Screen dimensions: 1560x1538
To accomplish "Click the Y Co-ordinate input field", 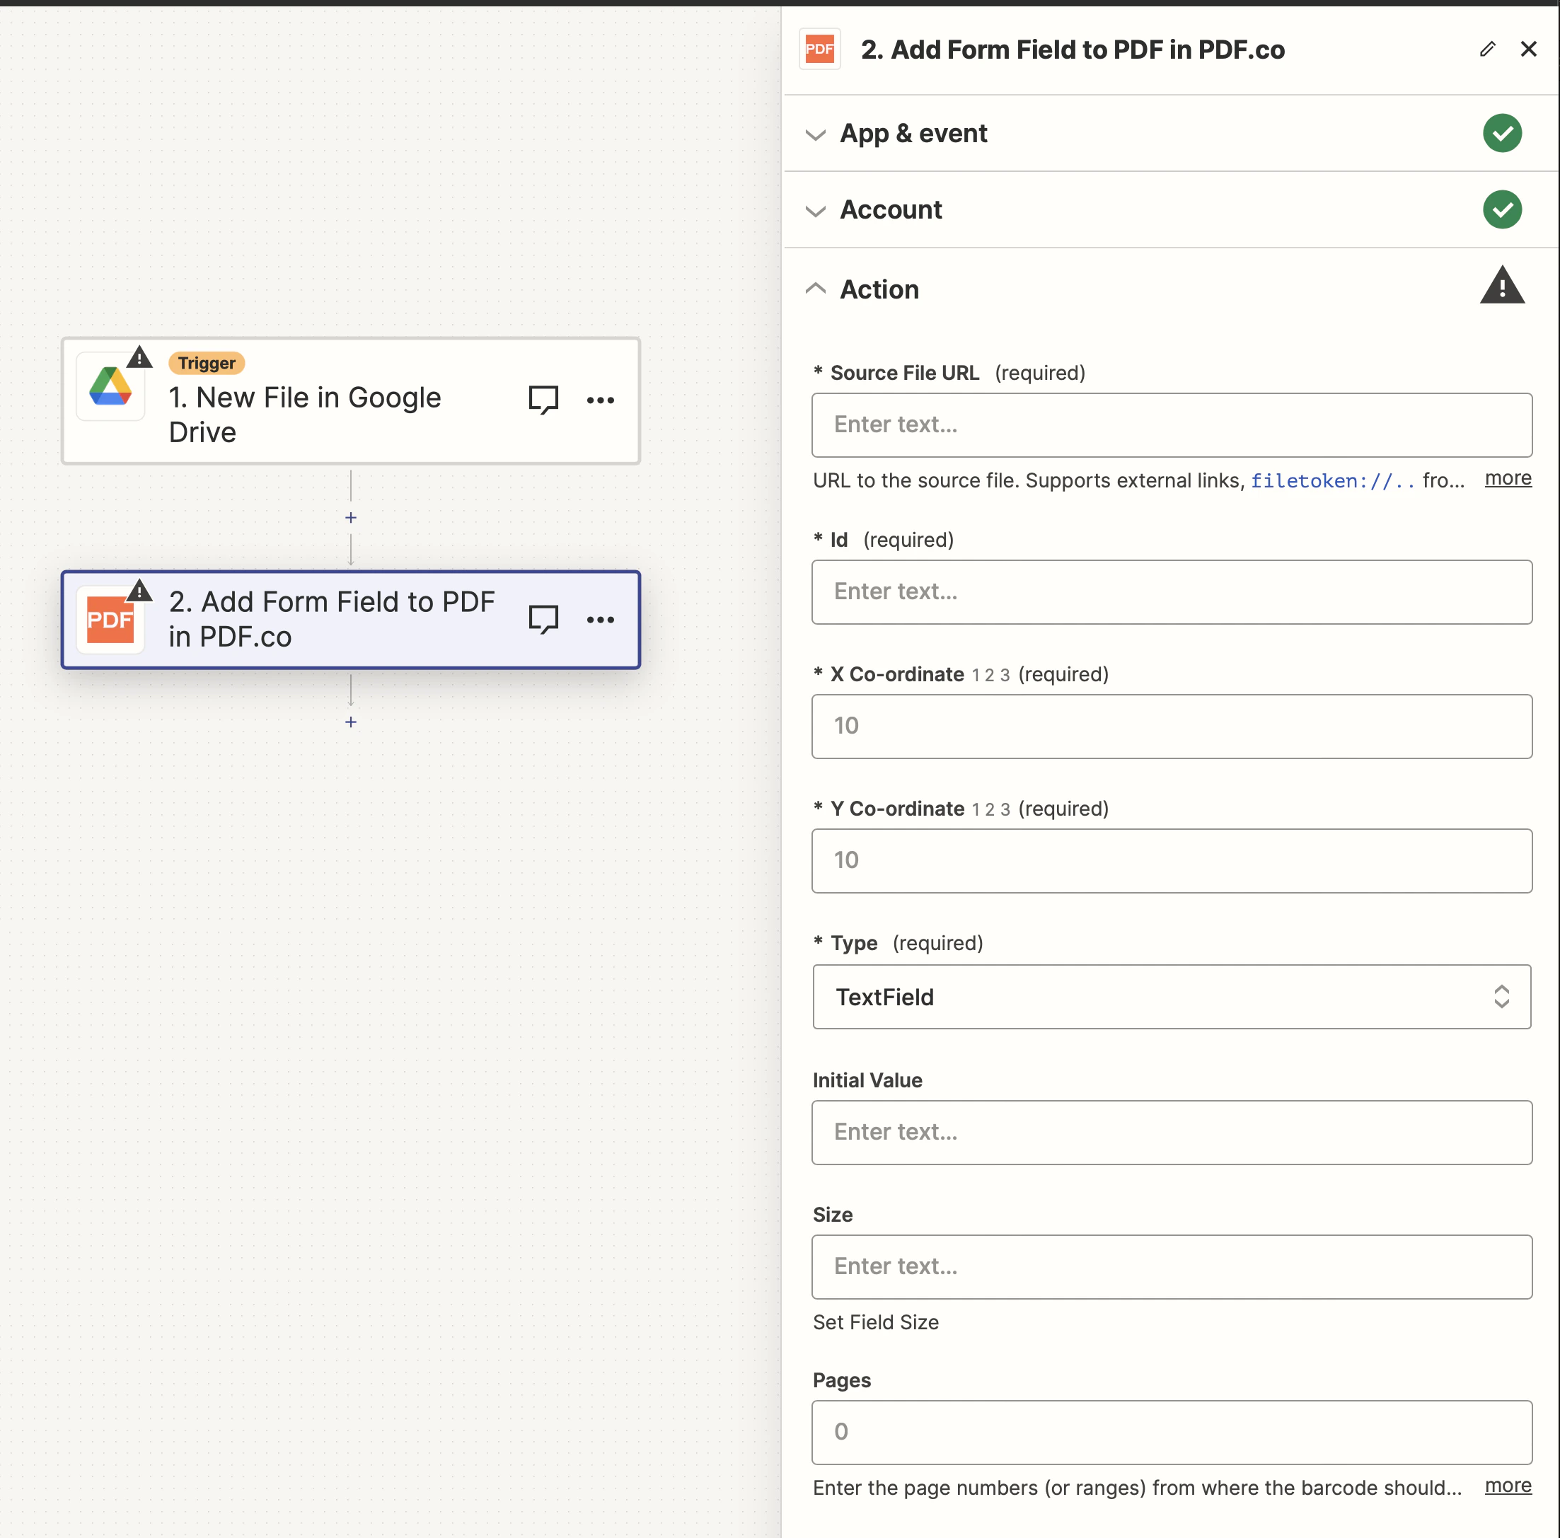I will (1172, 861).
